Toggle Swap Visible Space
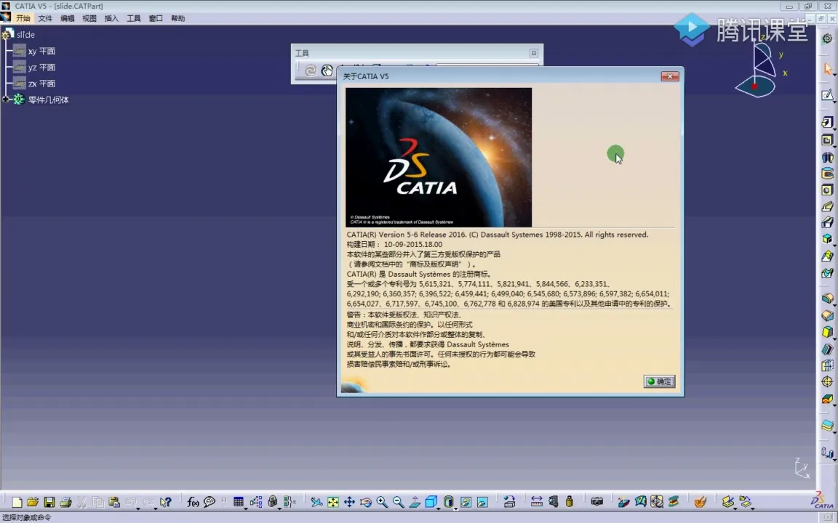This screenshot has height=523, width=838. pos(482,502)
